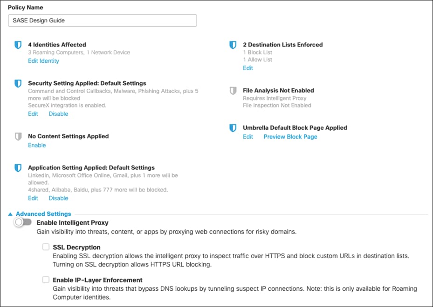The height and width of the screenshot is (307, 433).
Task: Enable Content Settings
Action: click(x=37, y=145)
